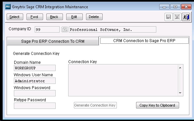194x121 pixels.
Task: Maximize the Greytrix Integration Maintenance window
Action: coord(175,7)
